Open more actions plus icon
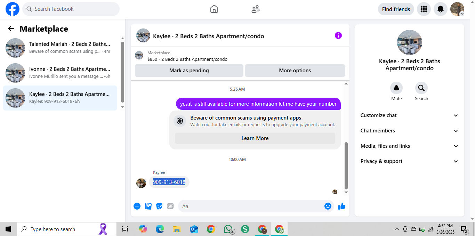 coord(137,206)
